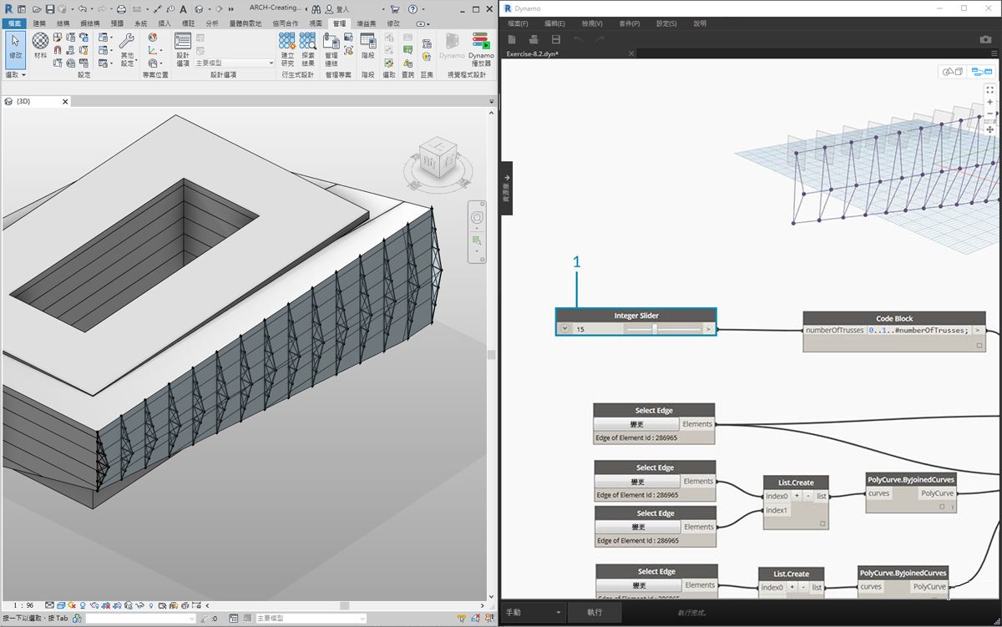The image size is (1002, 627).
Task: Open the 階段 (Phases) tool
Action: pyautogui.click(x=368, y=47)
